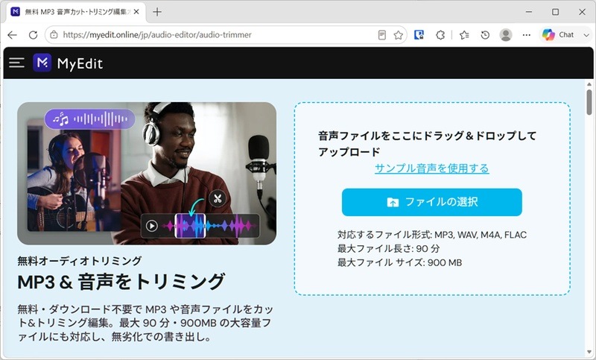Click page vertical scrollbar thumb
This screenshot has height=360, width=596.
pyautogui.click(x=589, y=102)
